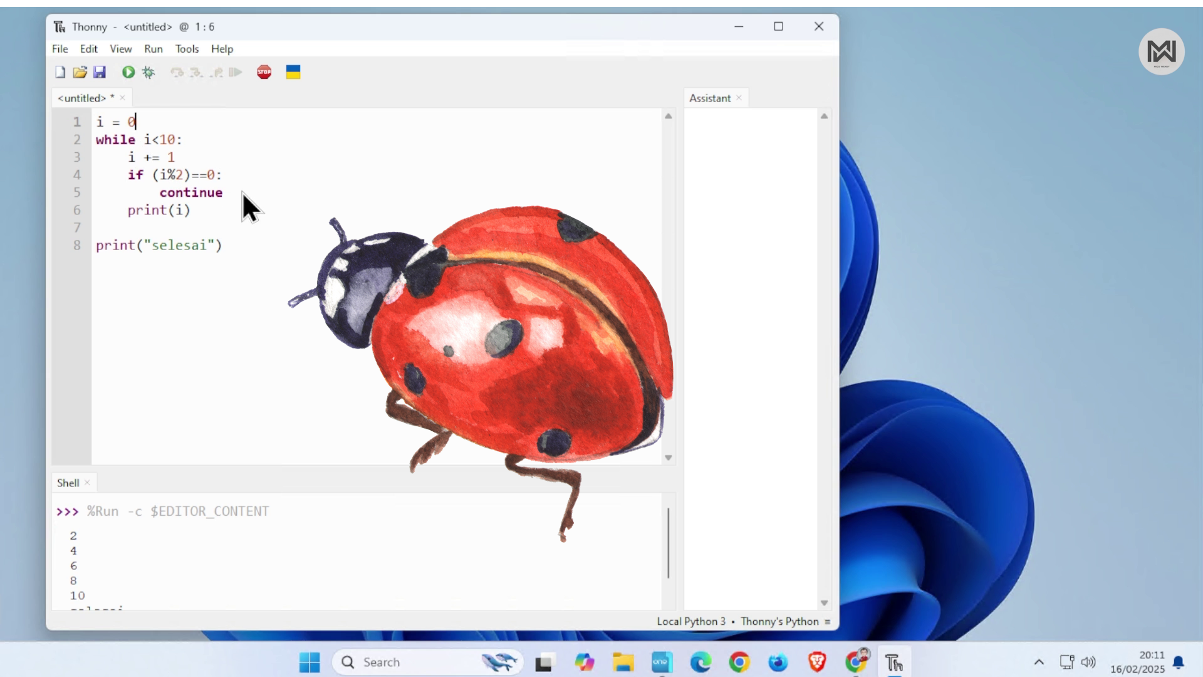Close the untitled editor tab
Screen dimensions: 1203x677
click(122, 98)
